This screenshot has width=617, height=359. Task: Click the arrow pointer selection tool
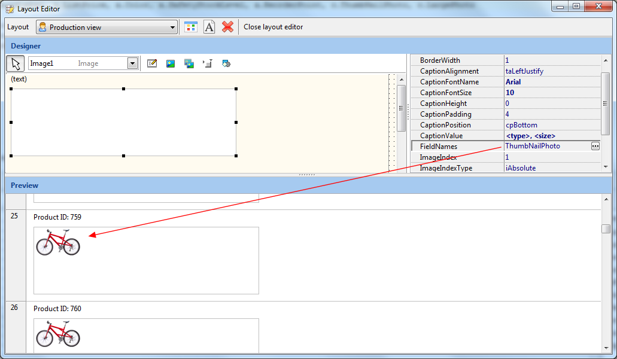pos(16,63)
